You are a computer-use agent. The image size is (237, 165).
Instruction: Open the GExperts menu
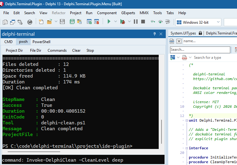pos(128,13)
